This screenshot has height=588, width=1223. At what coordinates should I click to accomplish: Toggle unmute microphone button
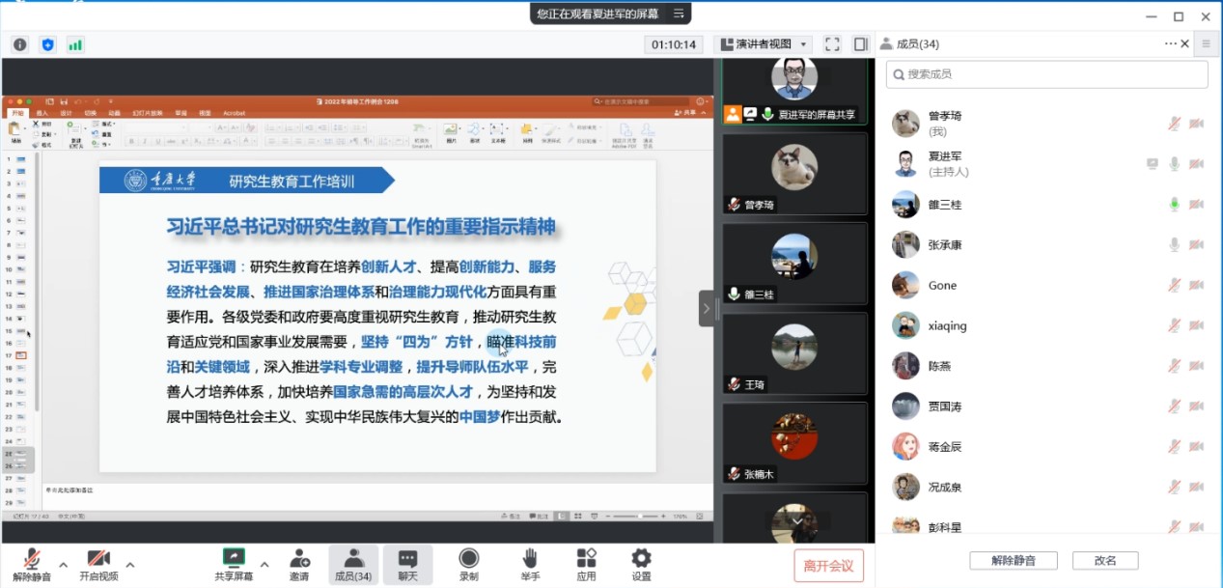[32, 564]
